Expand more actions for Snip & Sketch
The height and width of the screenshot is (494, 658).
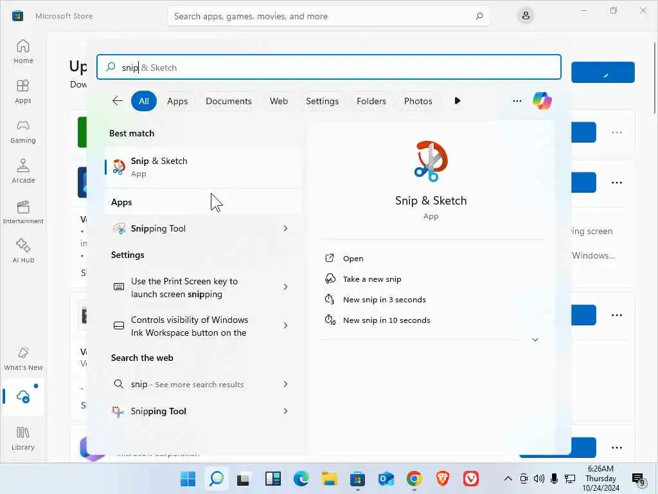point(535,340)
